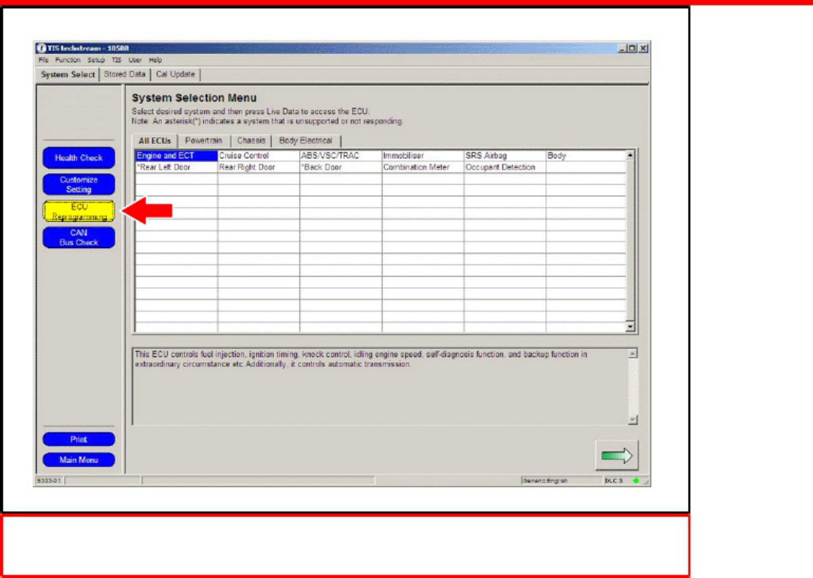Click the green connection status indicator
Screen dimensions: 813x578
point(636,481)
